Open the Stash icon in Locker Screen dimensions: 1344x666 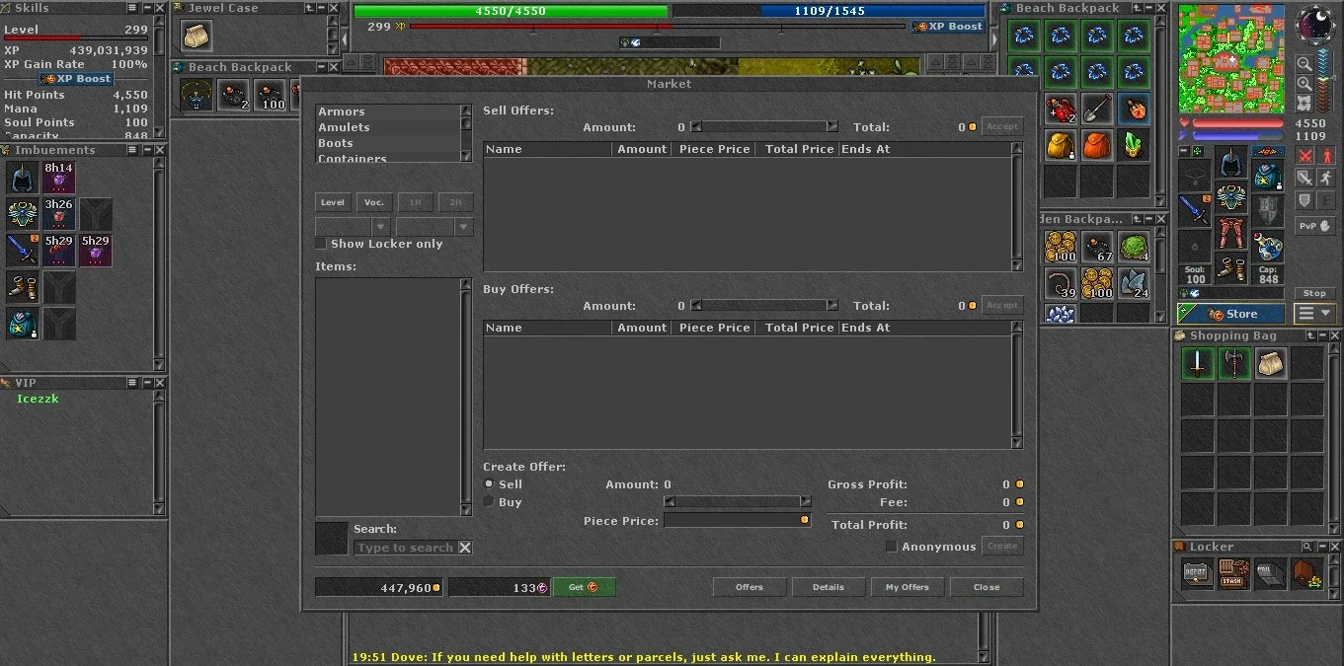[x=1233, y=574]
